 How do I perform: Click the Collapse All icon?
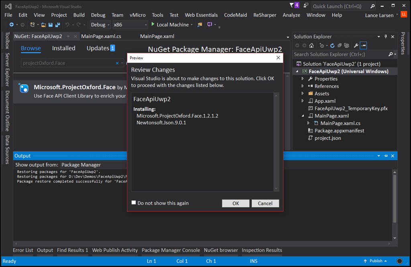click(x=340, y=46)
